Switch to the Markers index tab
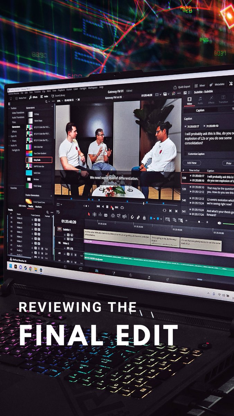This screenshot has height=416, width=234. click(38, 207)
